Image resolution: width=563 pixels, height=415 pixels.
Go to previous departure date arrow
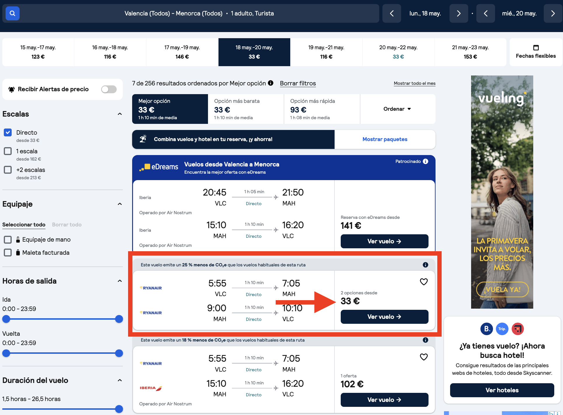point(392,13)
